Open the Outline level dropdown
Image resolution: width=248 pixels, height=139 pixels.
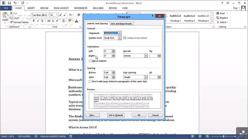click(120, 38)
